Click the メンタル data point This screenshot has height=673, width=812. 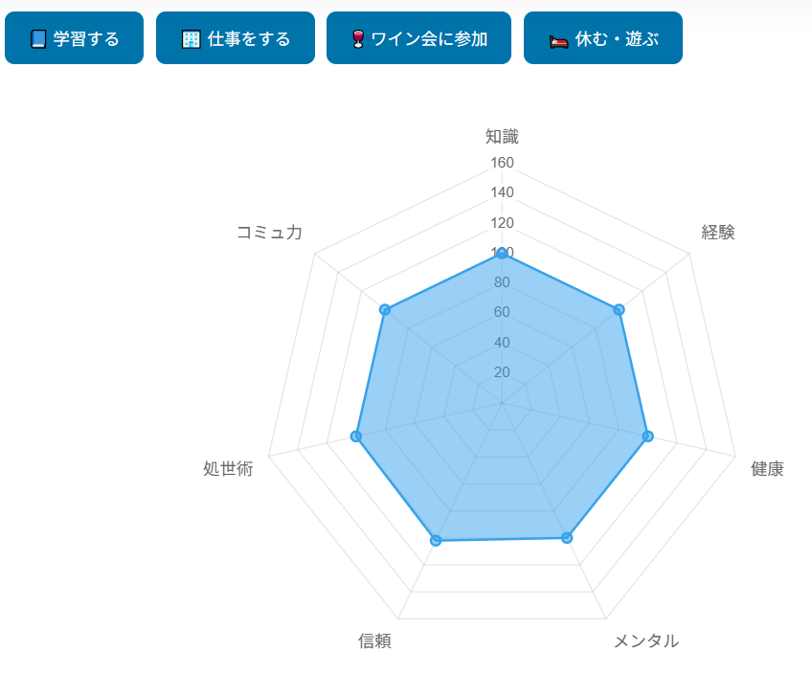tap(567, 537)
